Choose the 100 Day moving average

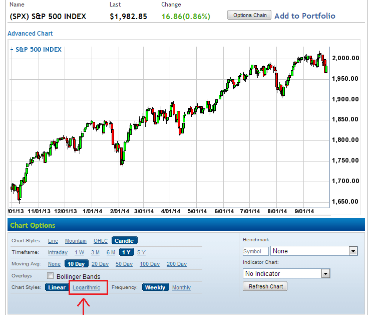pos(150,264)
